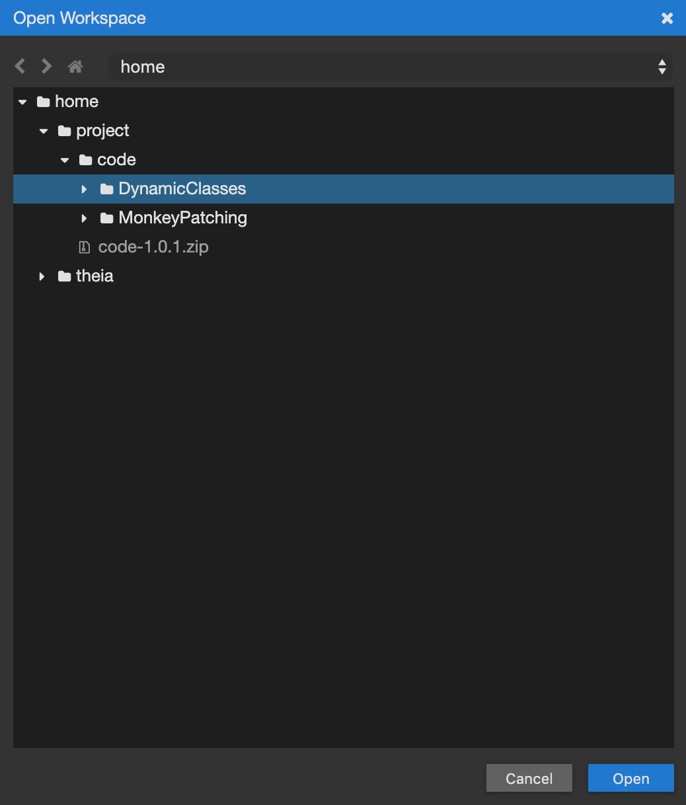The image size is (686, 805).
Task: Click the Open button
Action: 630,779
